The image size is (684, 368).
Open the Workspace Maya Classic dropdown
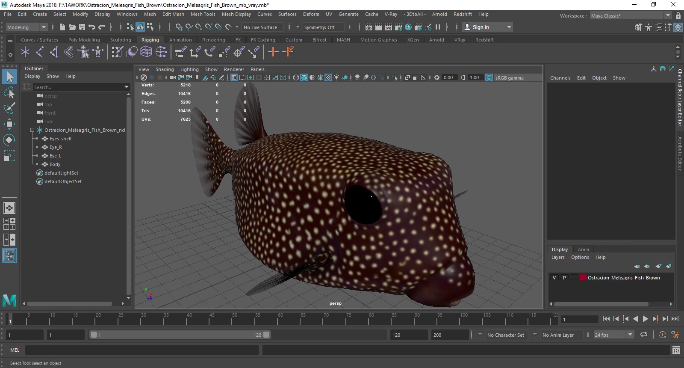point(631,15)
